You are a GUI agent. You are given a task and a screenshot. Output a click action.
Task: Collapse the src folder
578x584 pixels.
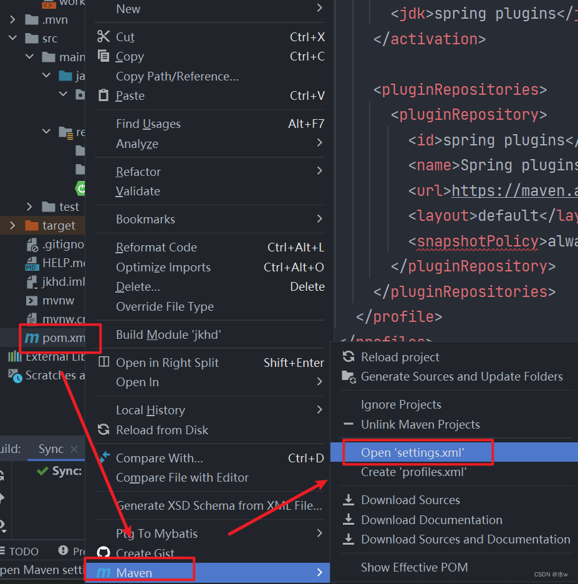coord(12,37)
